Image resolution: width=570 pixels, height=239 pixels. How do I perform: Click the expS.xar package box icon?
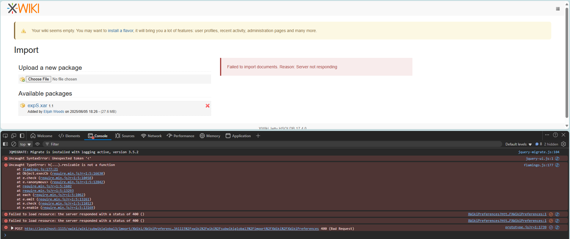tap(23, 105)
